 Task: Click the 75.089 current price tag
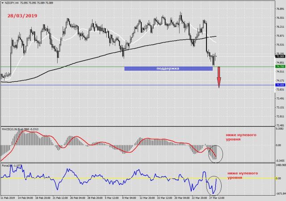pos(280,57)
